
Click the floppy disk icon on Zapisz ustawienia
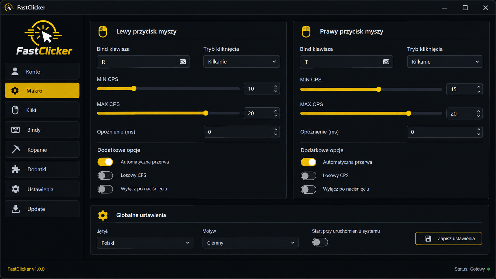[x=428, y=238]
